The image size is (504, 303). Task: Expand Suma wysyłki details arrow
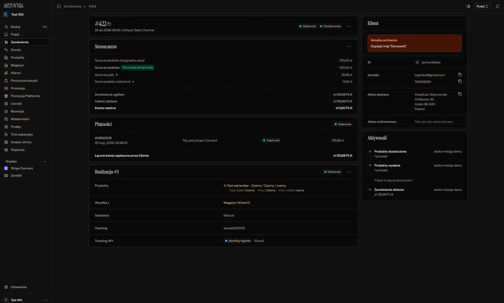(x=117, y=75)
